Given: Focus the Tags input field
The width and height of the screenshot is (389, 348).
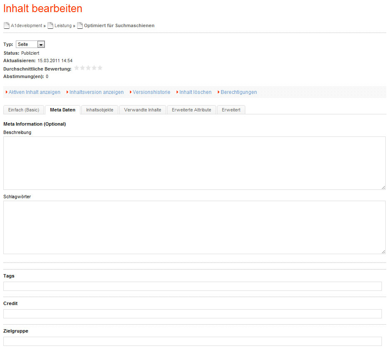Looking at the screenshot, I should pos(192,286).
